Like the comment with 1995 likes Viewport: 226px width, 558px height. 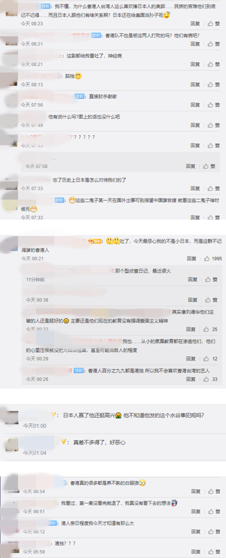coord(213,259)
